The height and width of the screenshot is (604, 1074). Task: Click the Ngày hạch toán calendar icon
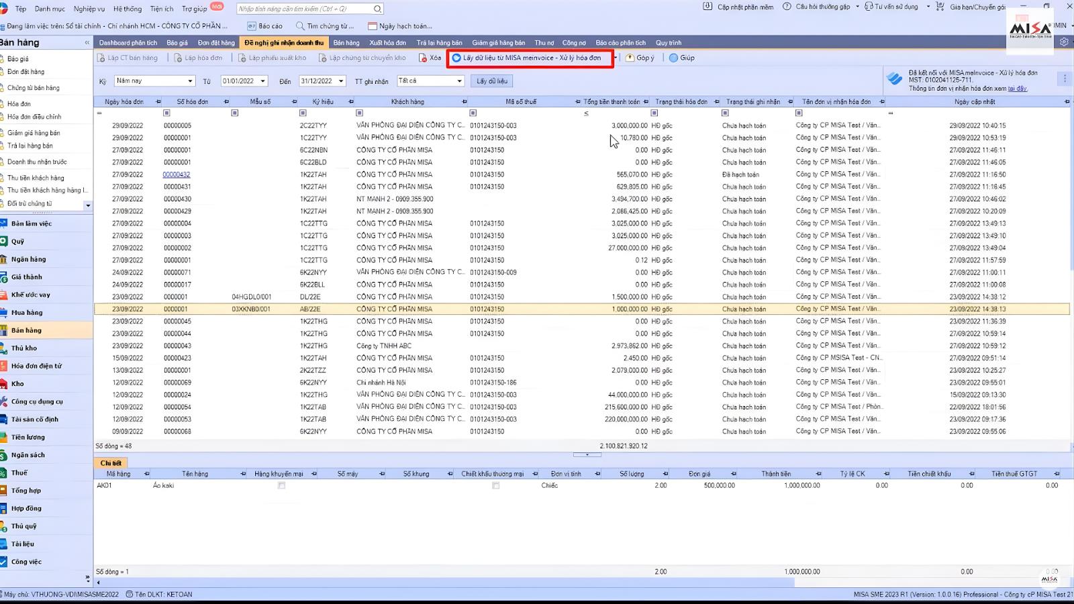373,26
